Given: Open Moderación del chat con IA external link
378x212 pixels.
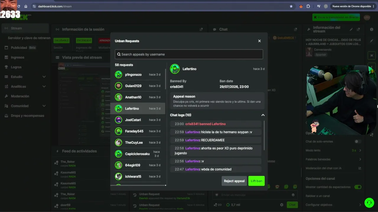Looking at the screenshot, I should click(360, 168).
